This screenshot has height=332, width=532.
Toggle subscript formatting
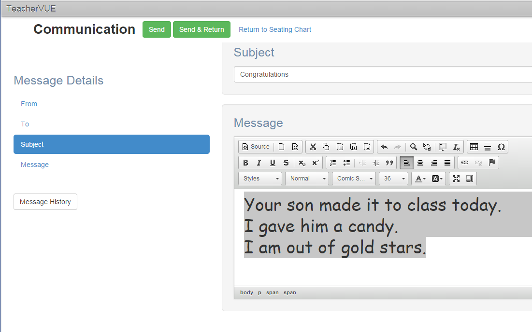coord(302,163)
